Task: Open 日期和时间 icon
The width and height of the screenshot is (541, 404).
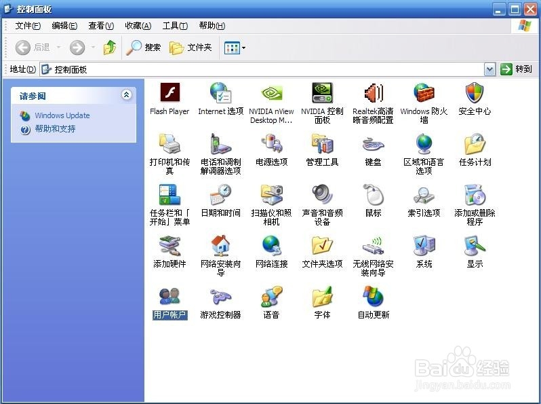Action: point(220,195)
